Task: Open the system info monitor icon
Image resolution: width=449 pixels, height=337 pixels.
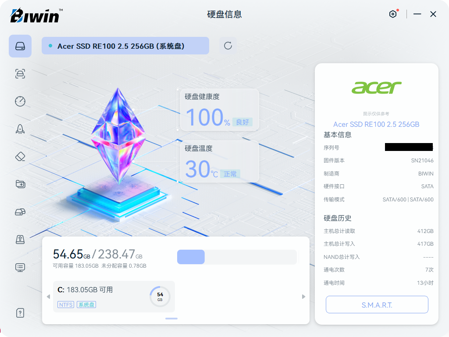Action: coord(20,267)
